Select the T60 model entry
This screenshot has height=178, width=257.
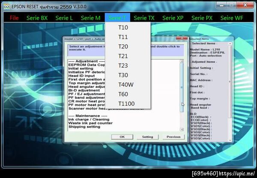128,94
